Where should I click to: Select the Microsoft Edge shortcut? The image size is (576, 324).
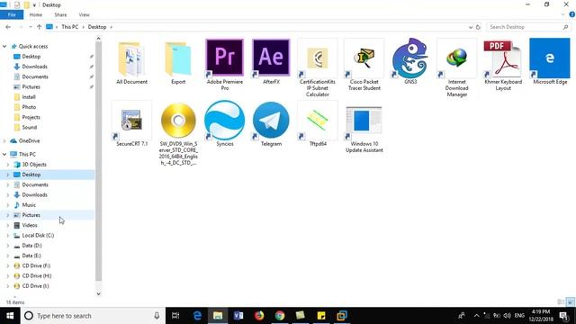click(x=550, y=62)
